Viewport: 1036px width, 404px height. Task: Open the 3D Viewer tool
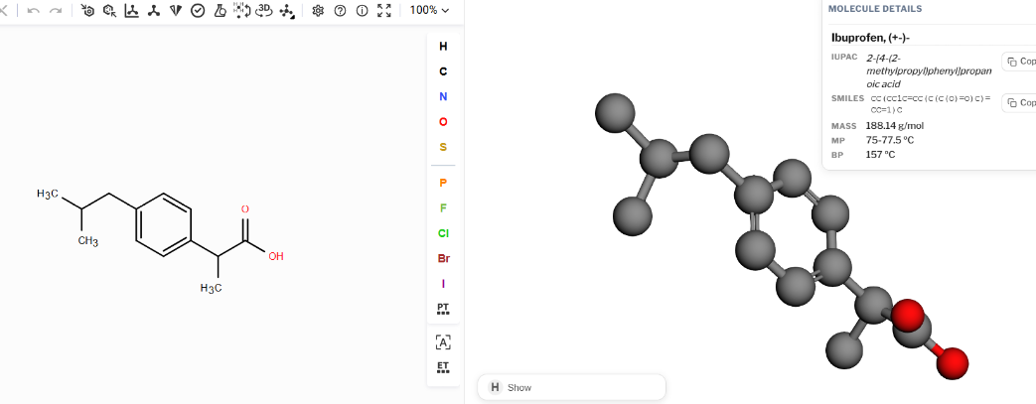263,10
